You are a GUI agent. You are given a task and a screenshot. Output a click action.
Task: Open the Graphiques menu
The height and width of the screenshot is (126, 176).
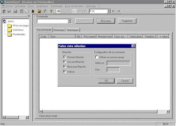click(43, 6)
